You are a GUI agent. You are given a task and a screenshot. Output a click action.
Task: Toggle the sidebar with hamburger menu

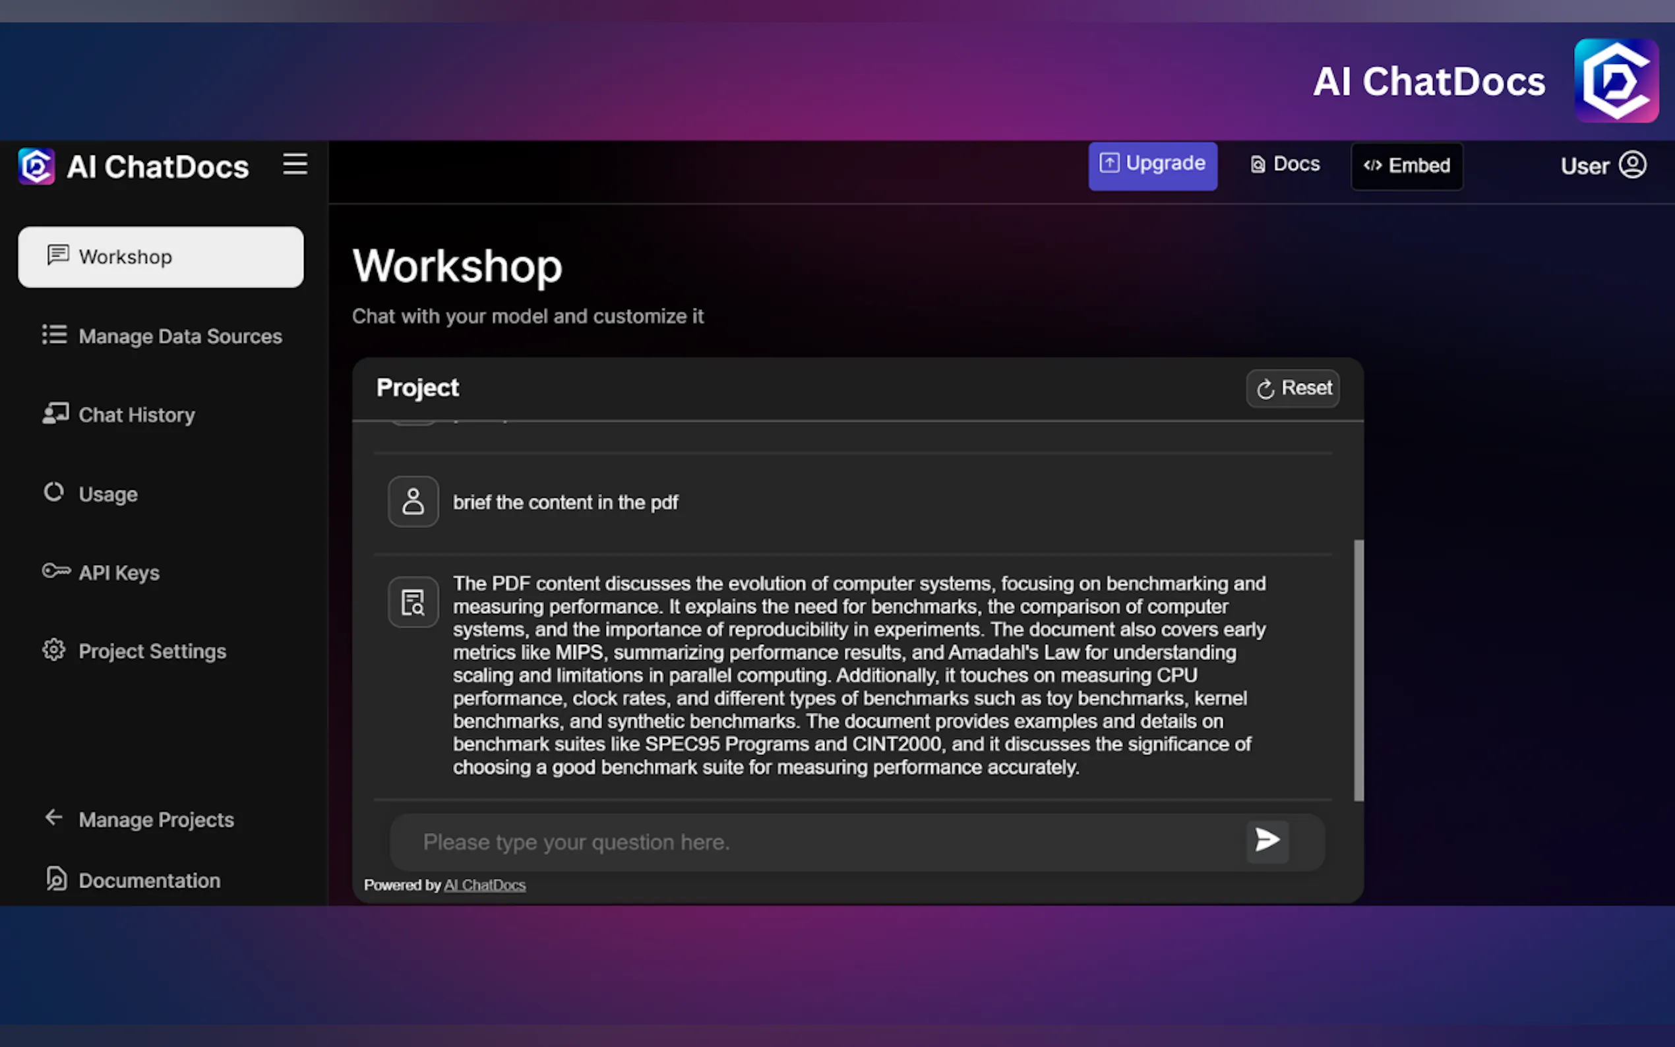coord(295,164)
